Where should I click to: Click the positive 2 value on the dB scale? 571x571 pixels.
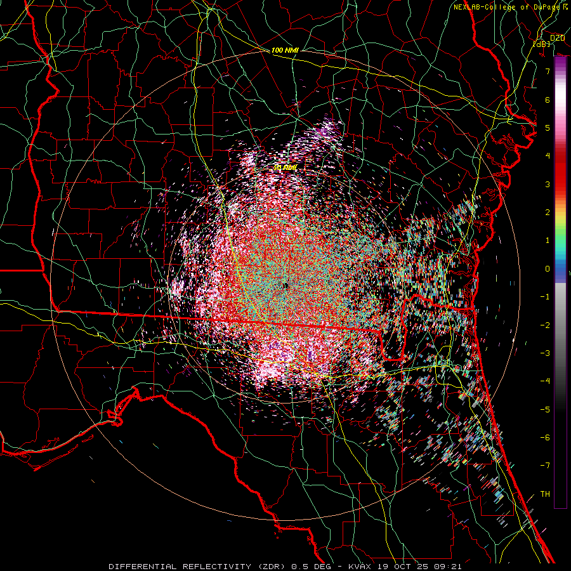click(548, 212)
